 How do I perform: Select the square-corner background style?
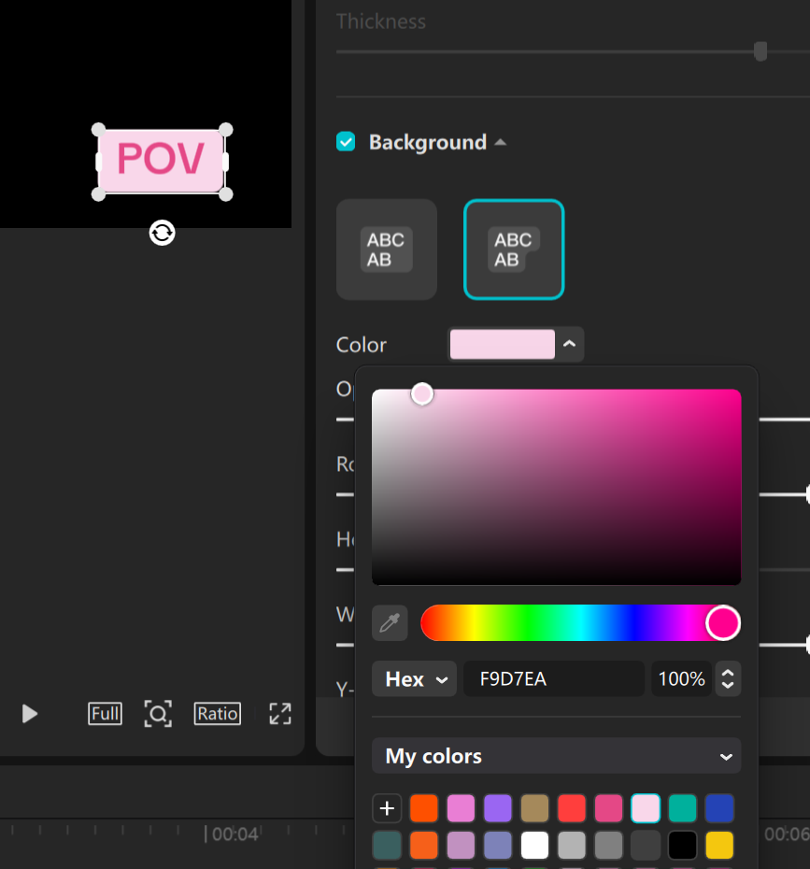(x=387, y=249)
